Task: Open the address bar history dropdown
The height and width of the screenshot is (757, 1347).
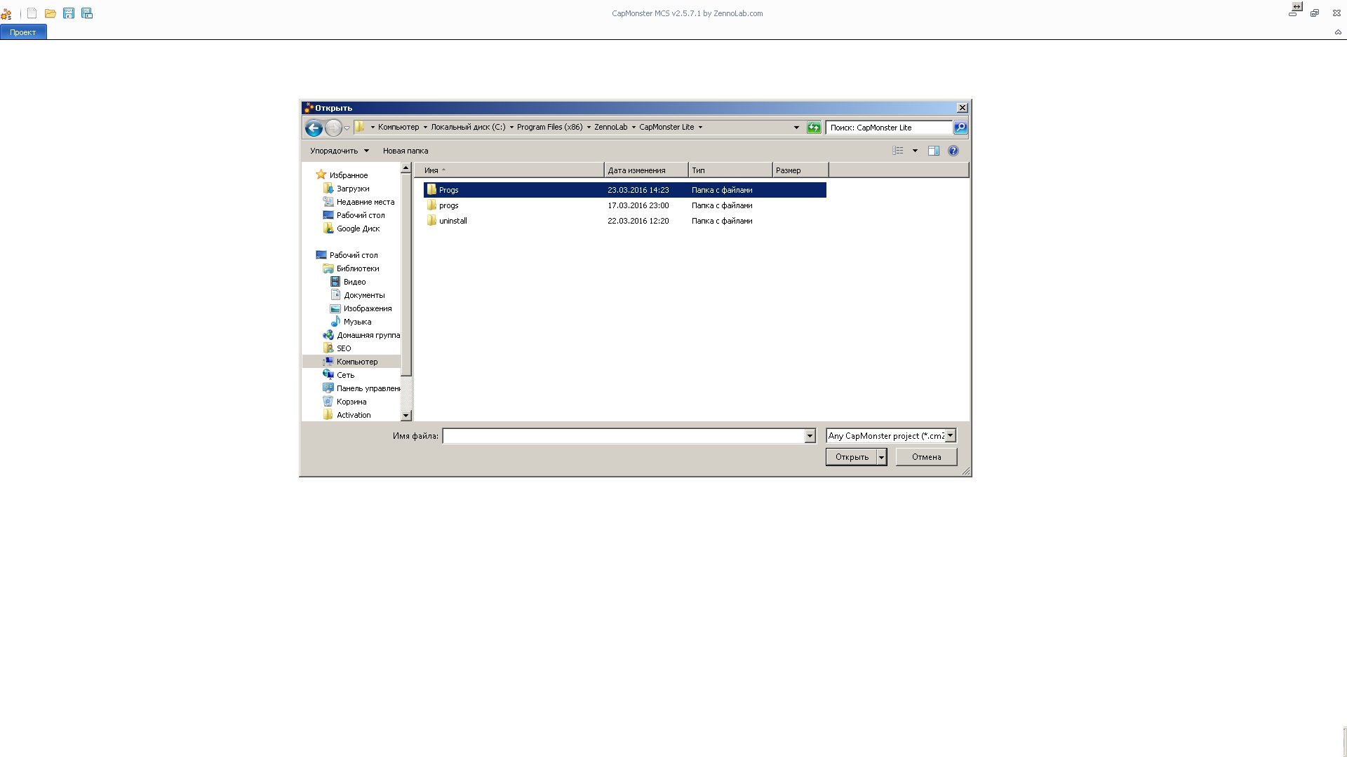Action: click(x=796, y=128)
